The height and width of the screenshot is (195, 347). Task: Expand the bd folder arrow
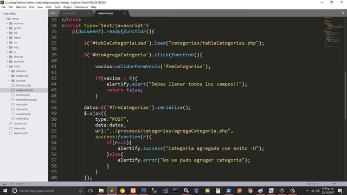(7, 33)
